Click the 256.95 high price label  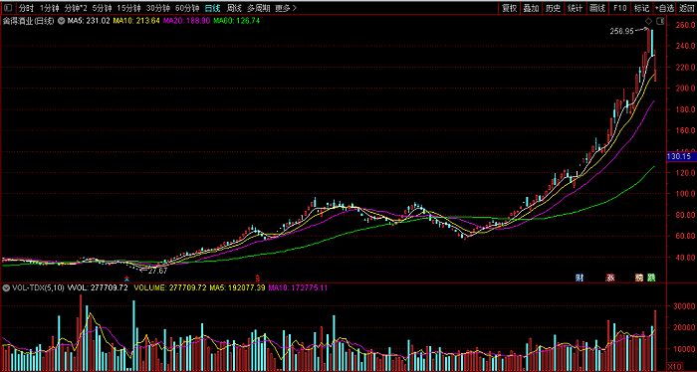point(622,31)
